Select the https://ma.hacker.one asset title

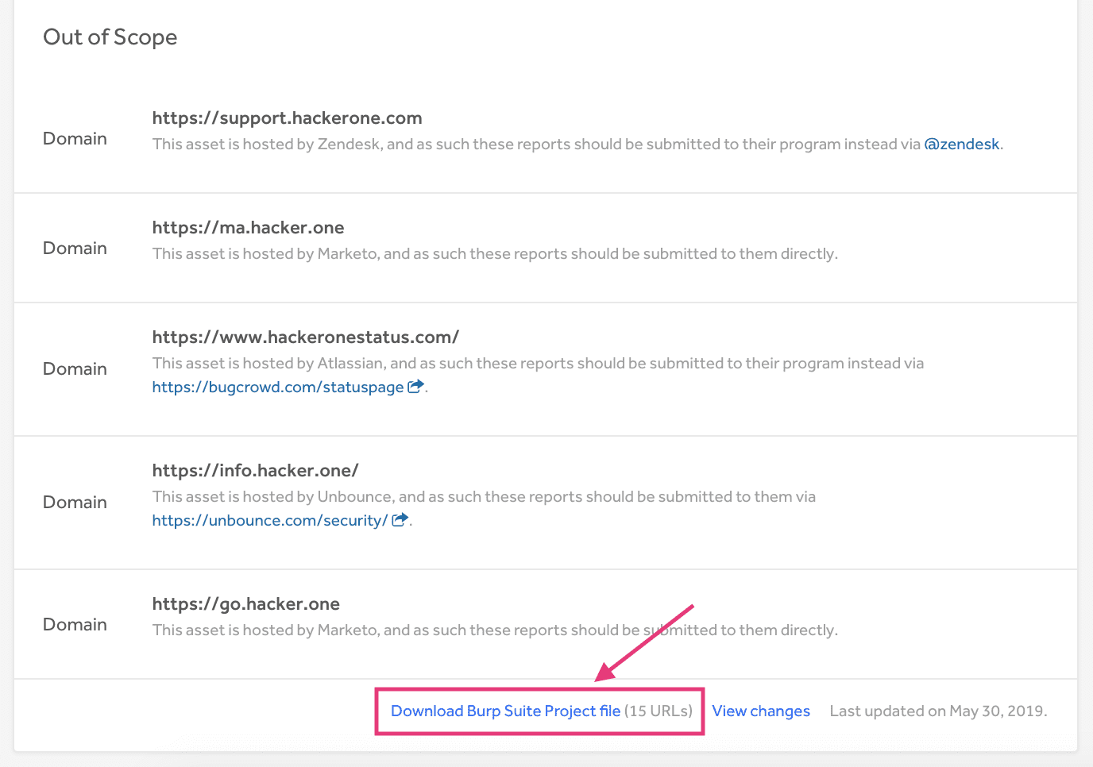(248, 228)
